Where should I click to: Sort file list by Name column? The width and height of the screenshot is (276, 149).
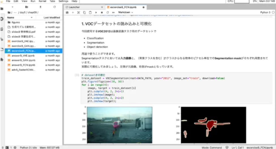coord(10,17)
